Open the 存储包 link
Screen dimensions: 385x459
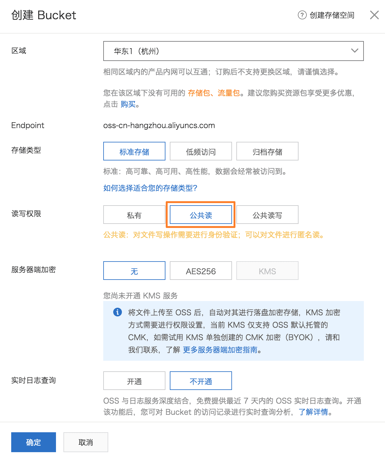click(199, 93)
